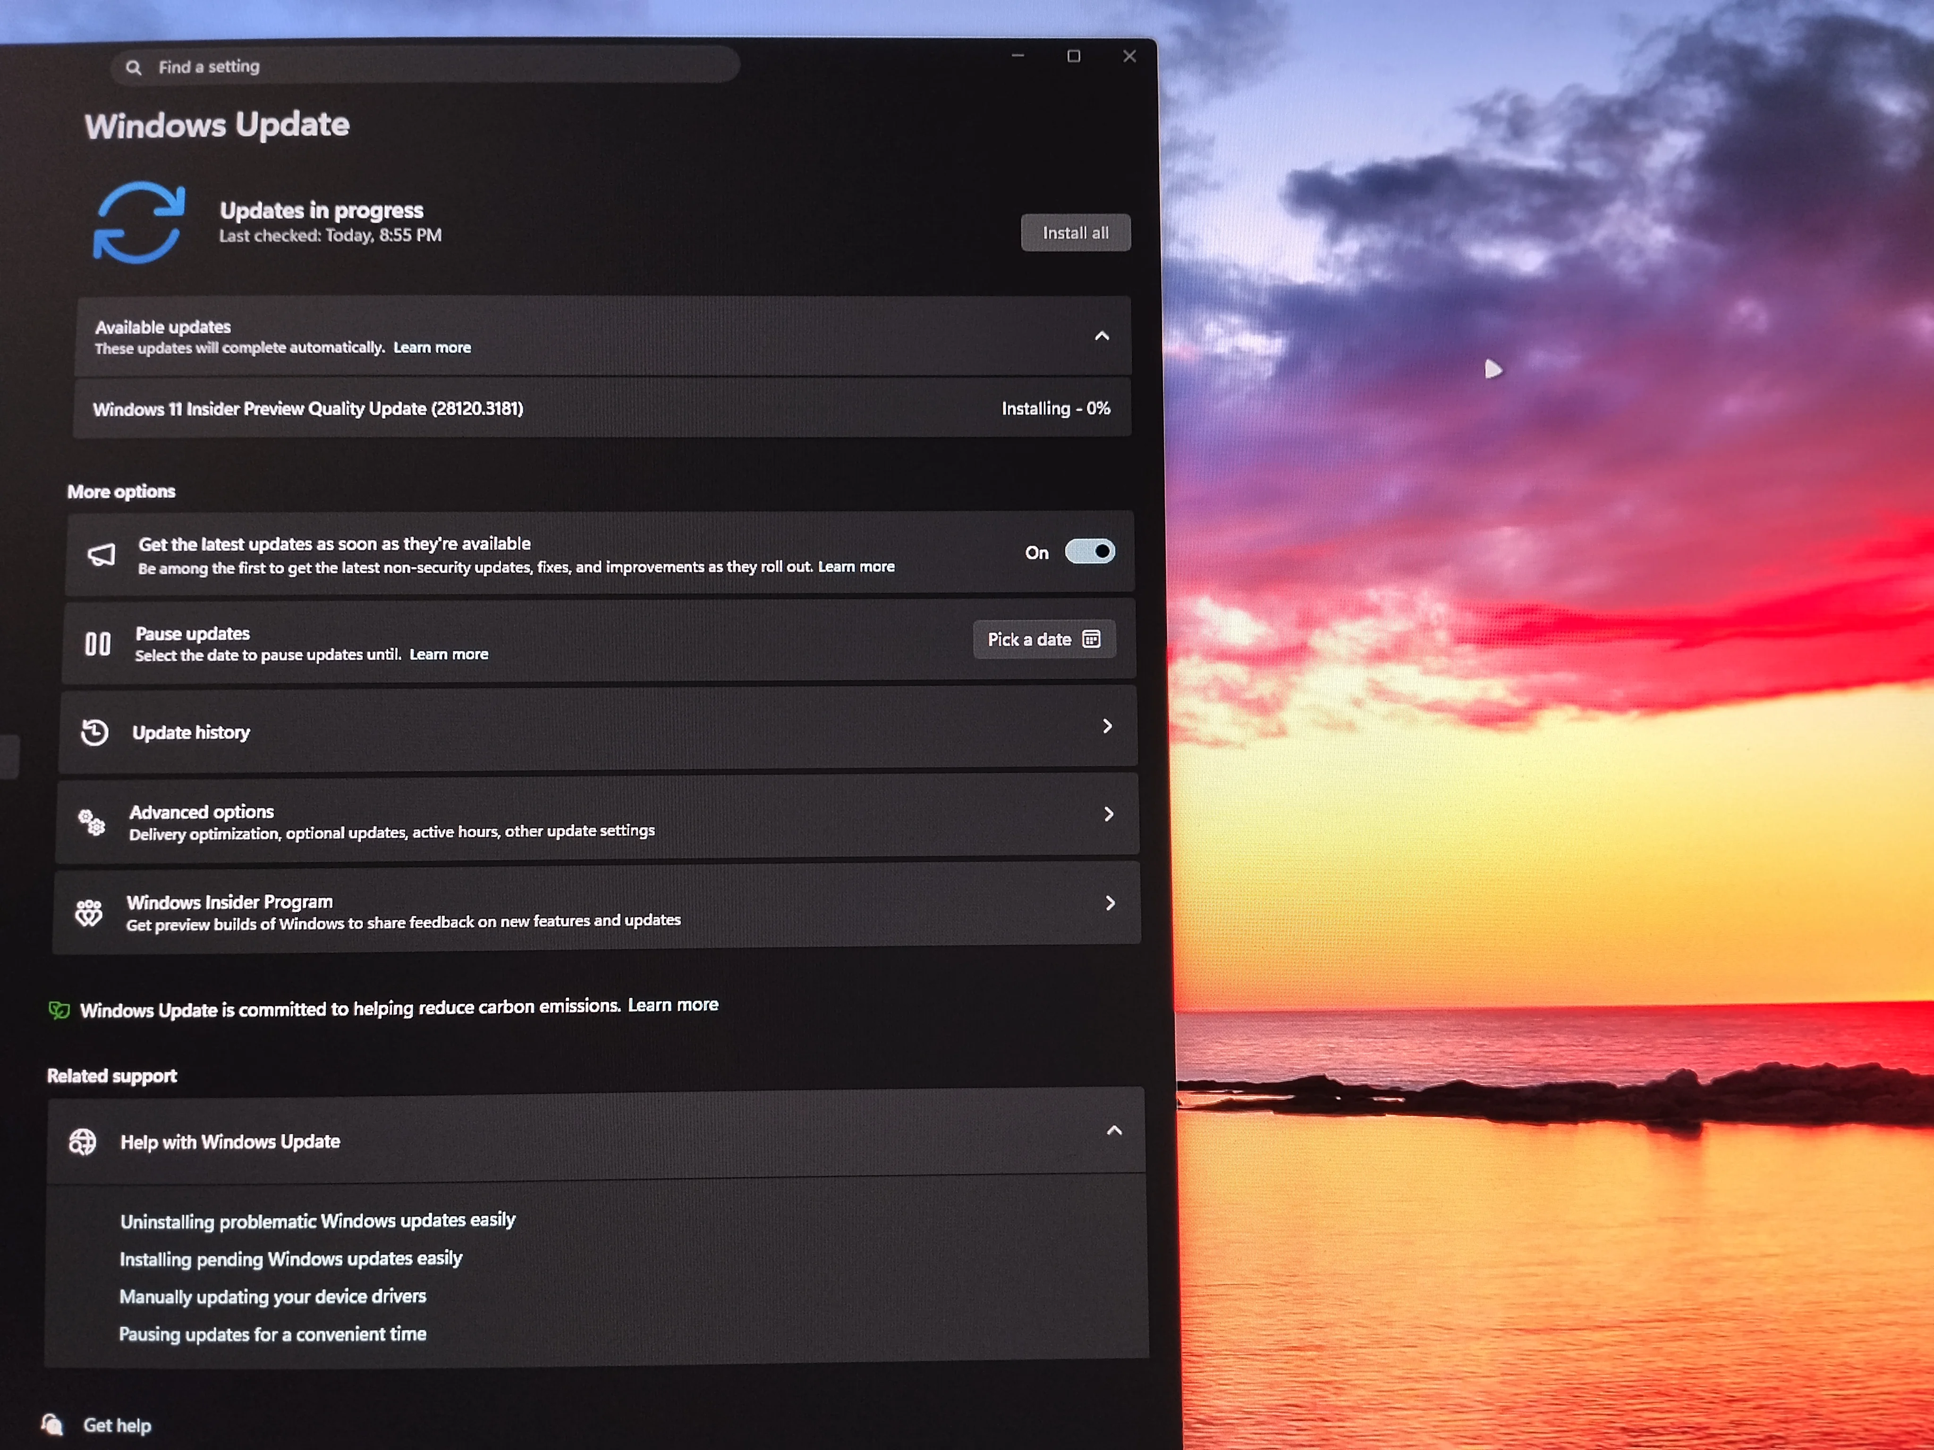Click the Get help chat icon
The height and width of the screenshot is (1450, 1934).
click(52, 1425)
